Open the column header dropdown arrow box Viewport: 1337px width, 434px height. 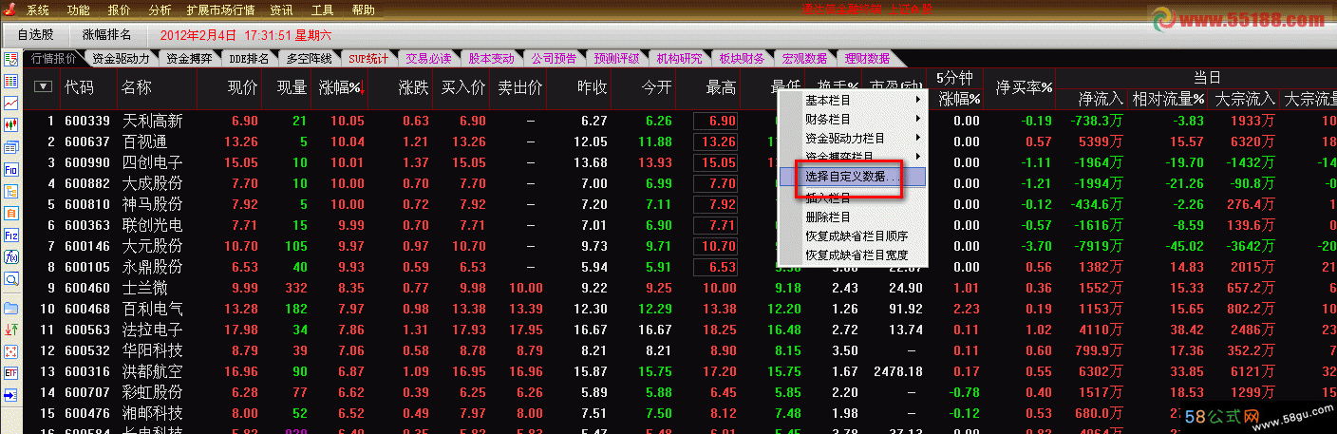point(43,86)
